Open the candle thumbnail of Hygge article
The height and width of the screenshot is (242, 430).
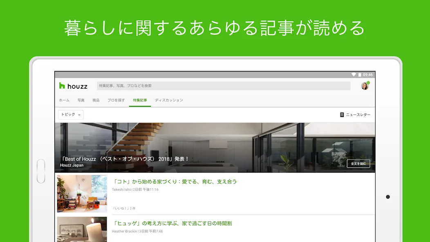click(82, 229)
